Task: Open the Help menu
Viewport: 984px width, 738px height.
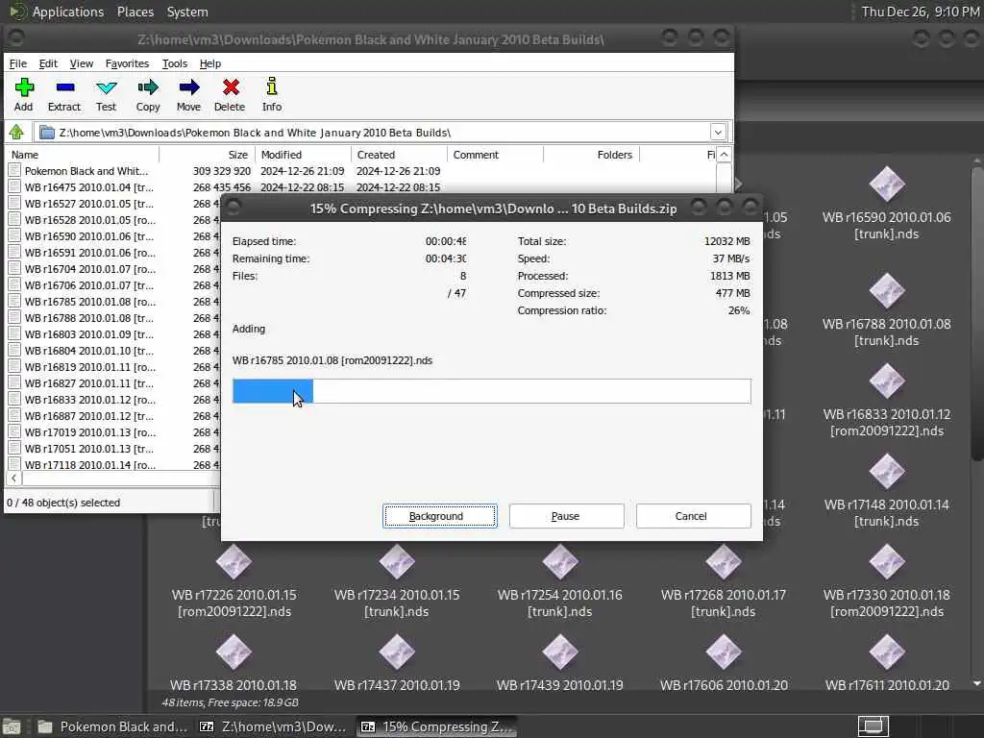Action: (x=210, y=63)
